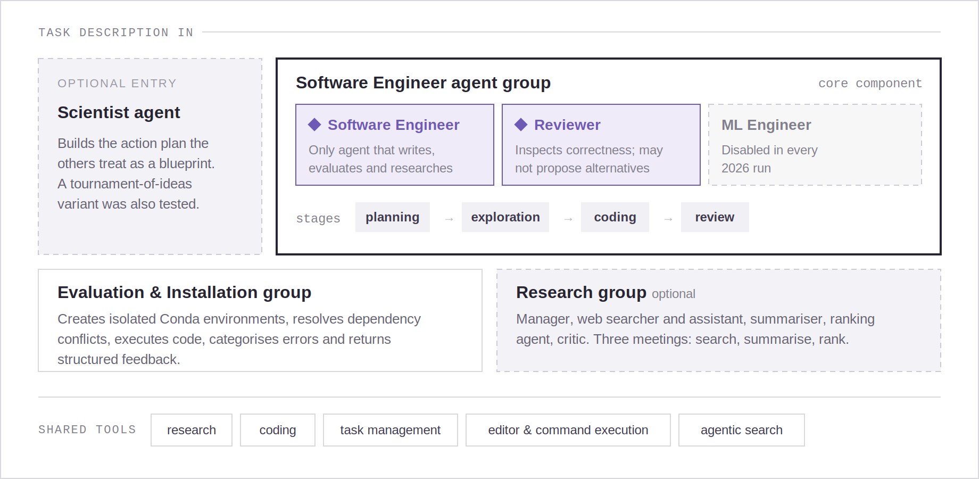
Task: Click the OPTIONAL ENTRY label
Action: [117, 84]
